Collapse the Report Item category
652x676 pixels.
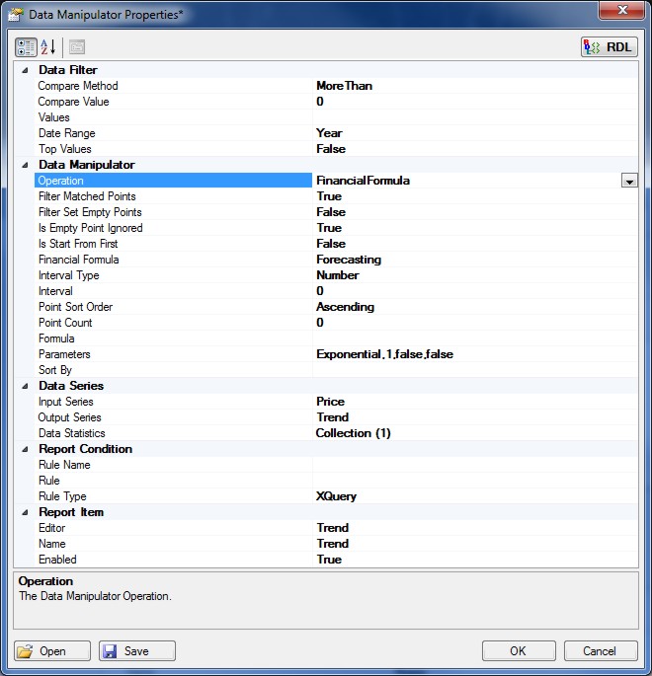tap(24, 512)
